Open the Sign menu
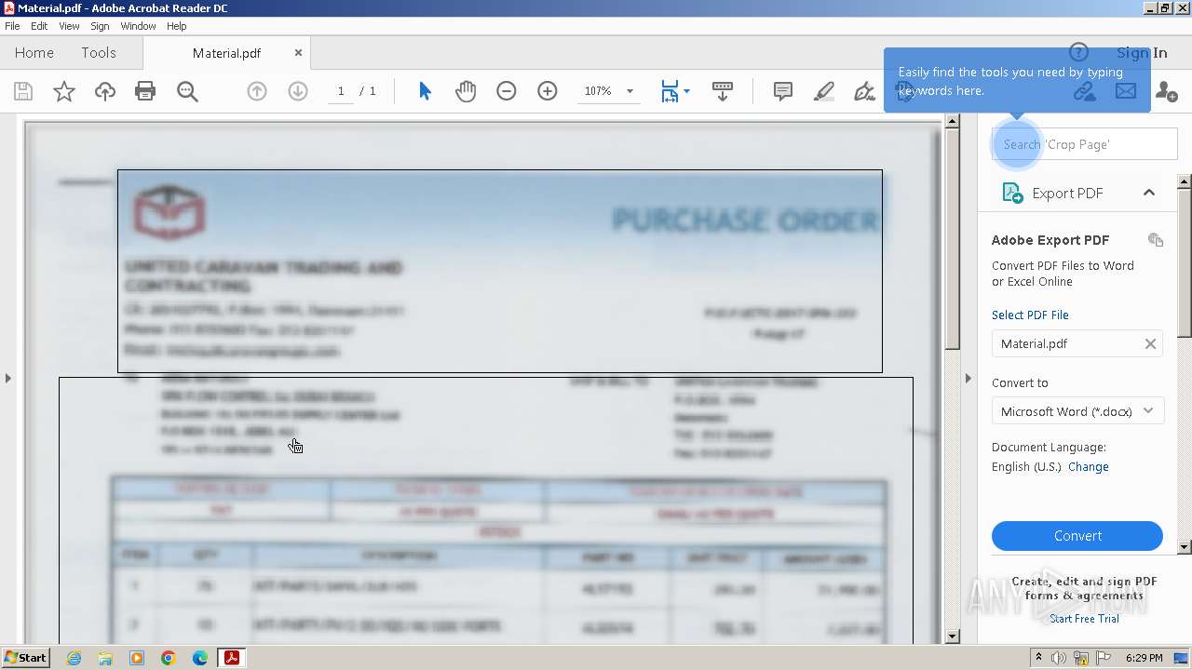The width and height of the screenshot is (1192, 670). (x=100, y=26)
